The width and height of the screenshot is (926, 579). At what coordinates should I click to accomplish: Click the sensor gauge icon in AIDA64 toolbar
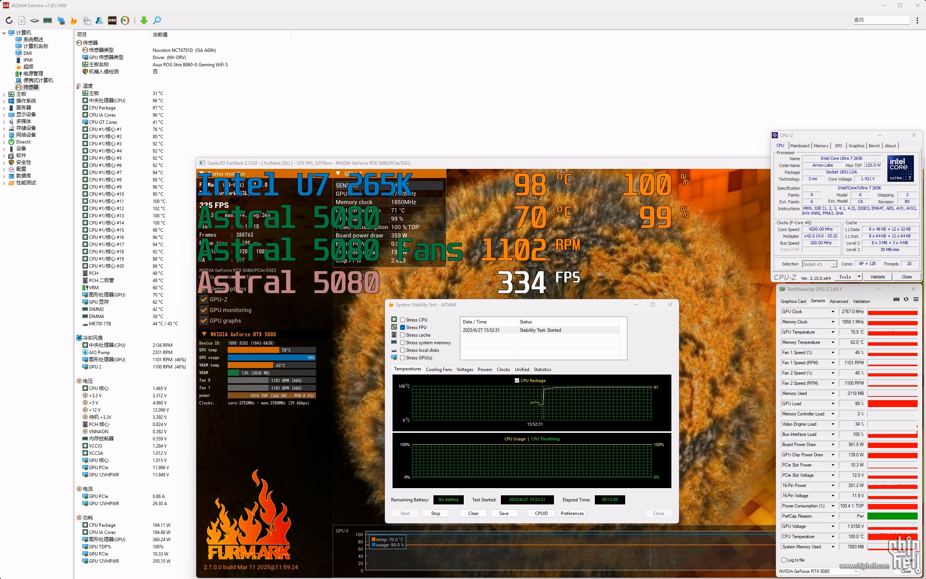pos(125,20)
